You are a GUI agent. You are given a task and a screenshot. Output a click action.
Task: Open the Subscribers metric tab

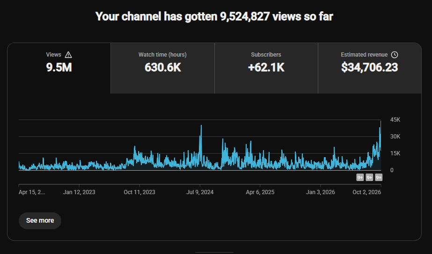coord(266,68)
